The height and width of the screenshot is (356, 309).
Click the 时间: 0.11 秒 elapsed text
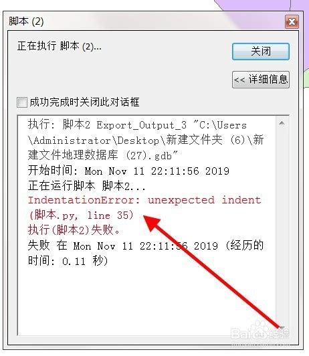tap(68, 261)
